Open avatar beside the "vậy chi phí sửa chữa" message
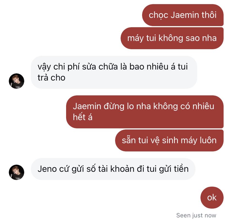This screenshot has height=224, width=228. [17, 81]
